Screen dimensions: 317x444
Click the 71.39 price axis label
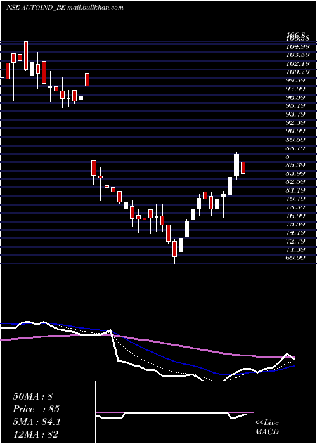[x=296, y=250]
